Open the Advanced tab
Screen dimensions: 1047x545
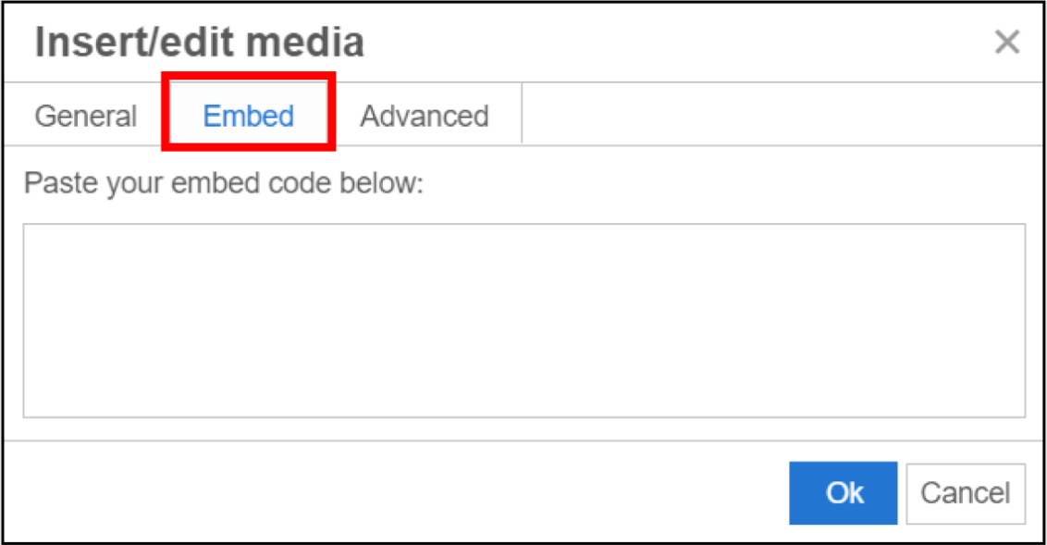425,117
